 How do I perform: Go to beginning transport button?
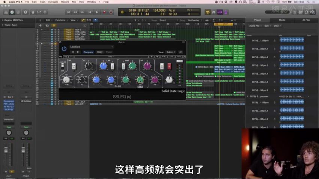[68, 12]
